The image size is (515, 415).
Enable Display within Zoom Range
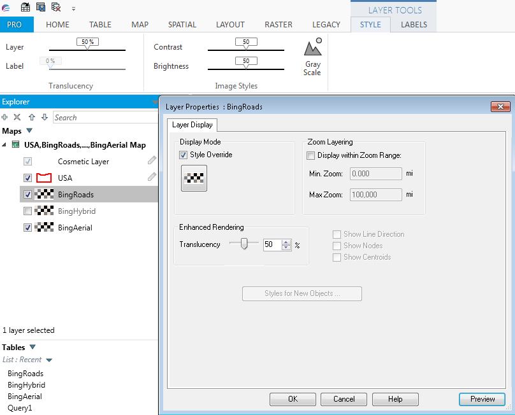pyautogui.click(x=310, y=155)
